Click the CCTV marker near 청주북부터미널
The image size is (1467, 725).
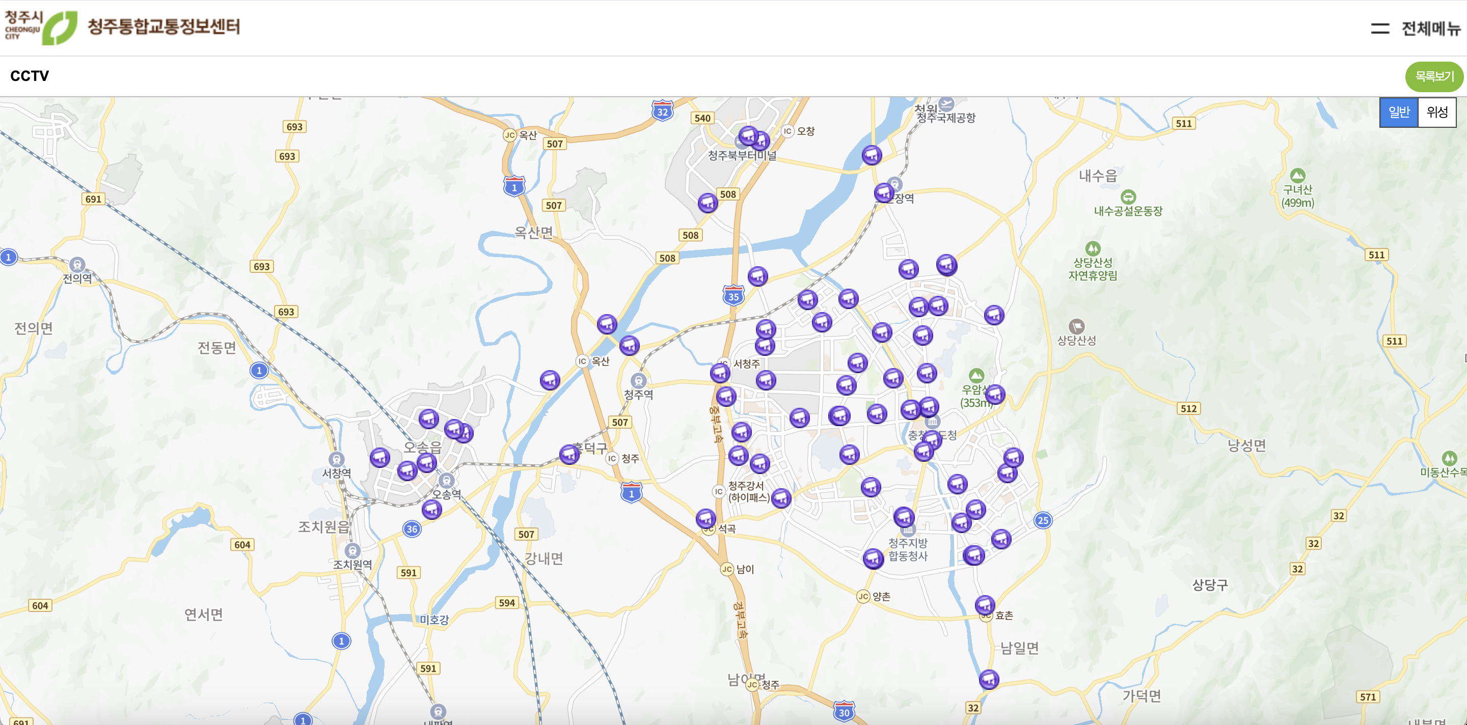coord(747,136)
